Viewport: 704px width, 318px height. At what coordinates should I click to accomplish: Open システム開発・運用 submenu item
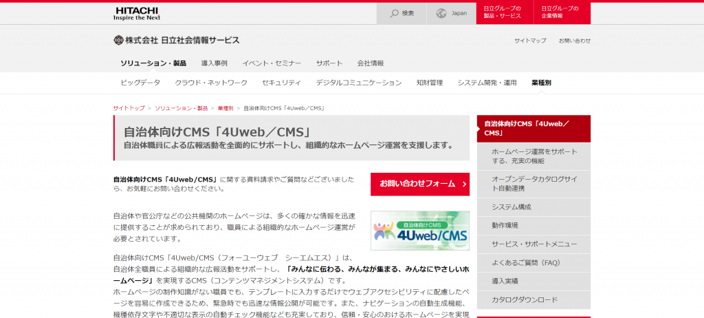coord(487,83)
